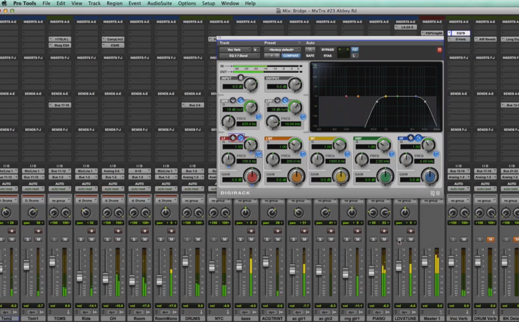Image resolution: width=519 pixels, height=322 pixels.
Task: Click the SAFE button
Action: [x=310, y=56]
